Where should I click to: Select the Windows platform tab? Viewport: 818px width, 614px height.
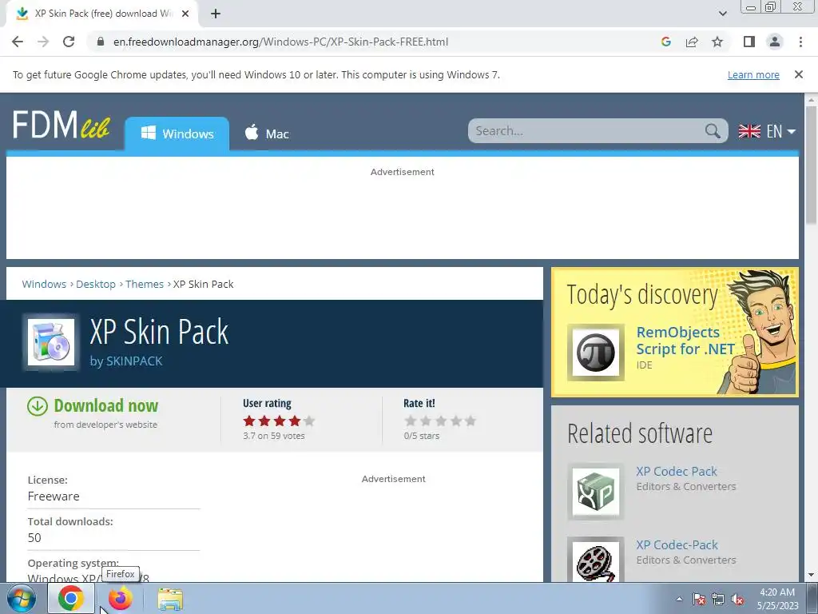click(177, 134)
